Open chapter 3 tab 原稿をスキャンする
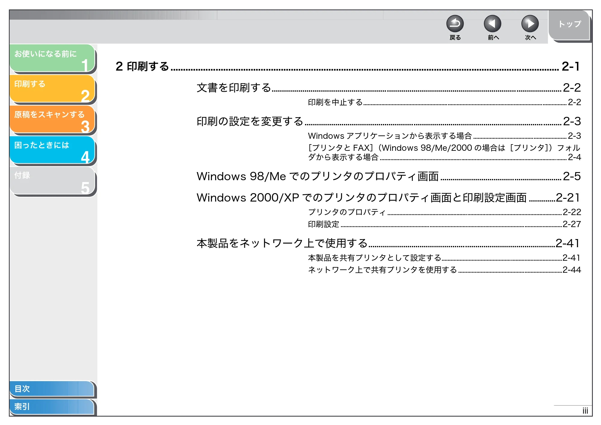Viewport: 601px width, 425px height. [x=52, y=119]
